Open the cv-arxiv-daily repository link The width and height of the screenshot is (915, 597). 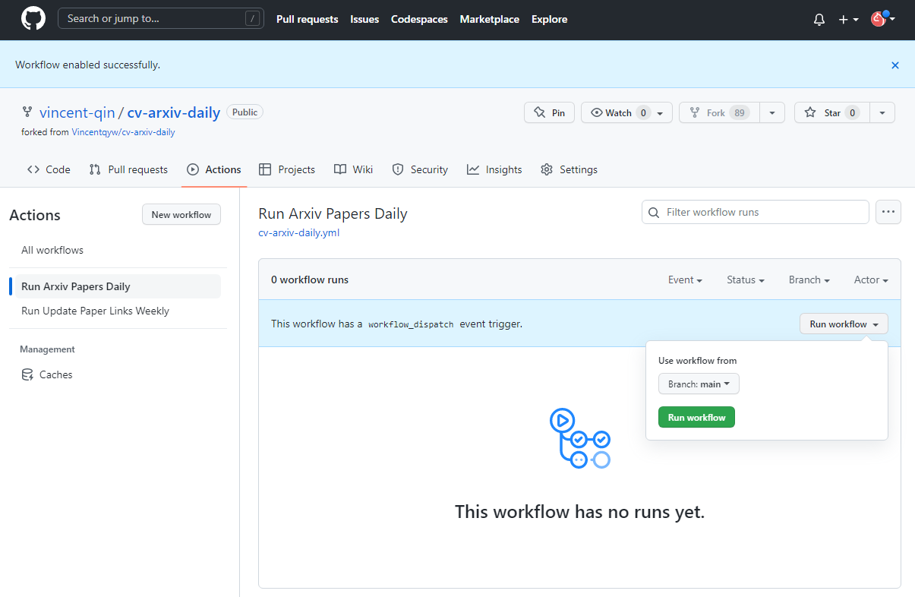click(x=174, y=112)
